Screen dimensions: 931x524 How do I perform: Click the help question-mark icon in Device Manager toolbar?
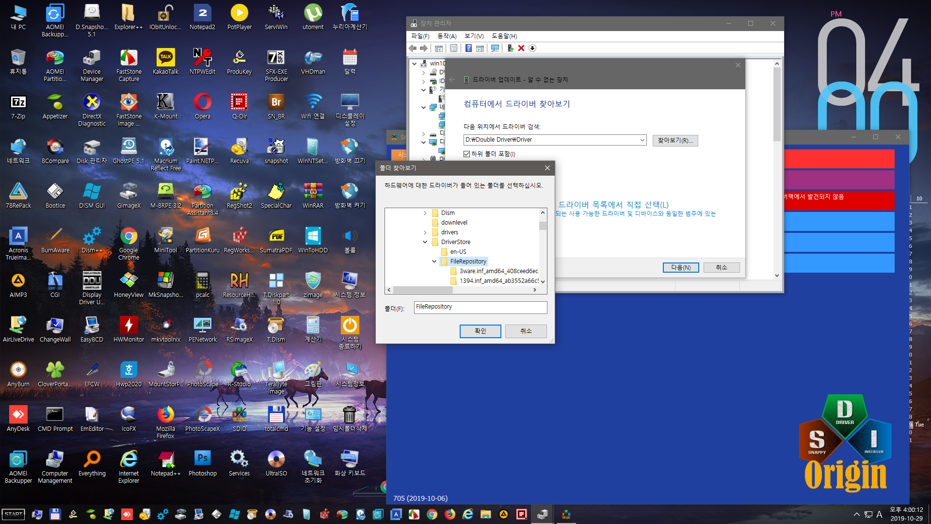468,48
